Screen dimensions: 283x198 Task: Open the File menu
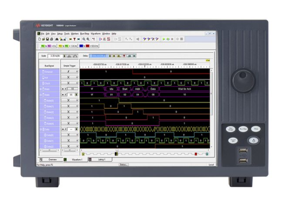[x=42, y=34]
